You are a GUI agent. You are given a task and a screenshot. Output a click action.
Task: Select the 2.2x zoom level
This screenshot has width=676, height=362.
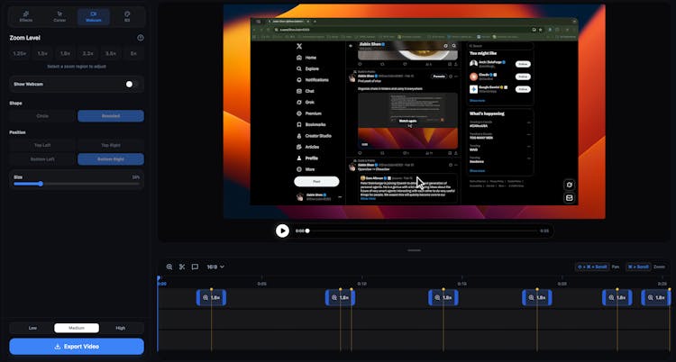[88, 54]
